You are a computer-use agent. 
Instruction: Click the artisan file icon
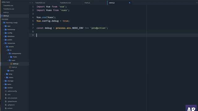point(6,108)
